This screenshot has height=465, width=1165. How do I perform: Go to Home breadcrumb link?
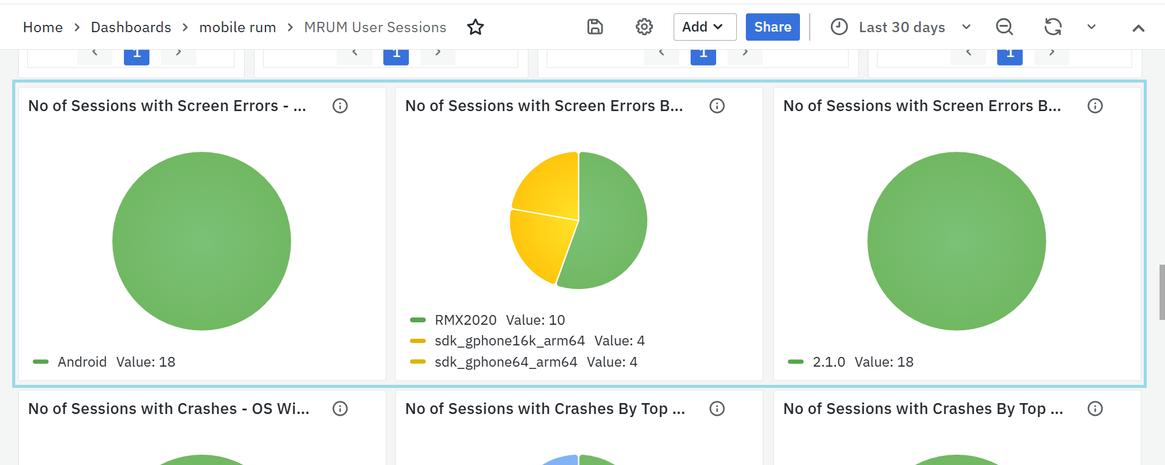click(x=43, y=27)
